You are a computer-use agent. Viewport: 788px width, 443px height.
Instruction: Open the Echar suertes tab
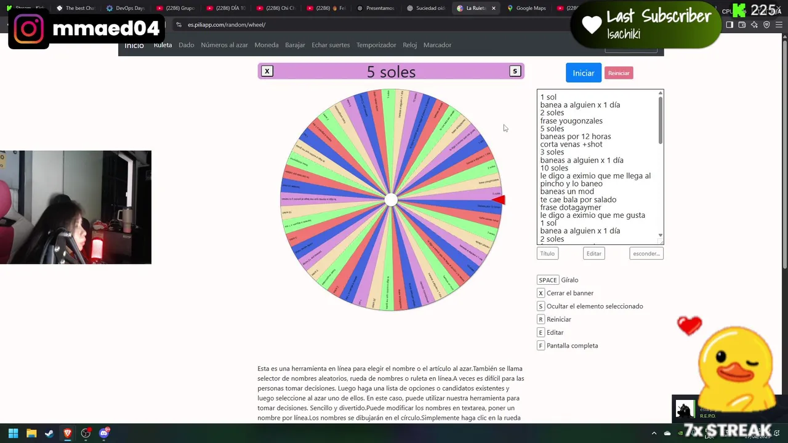[x=331, y=45]
